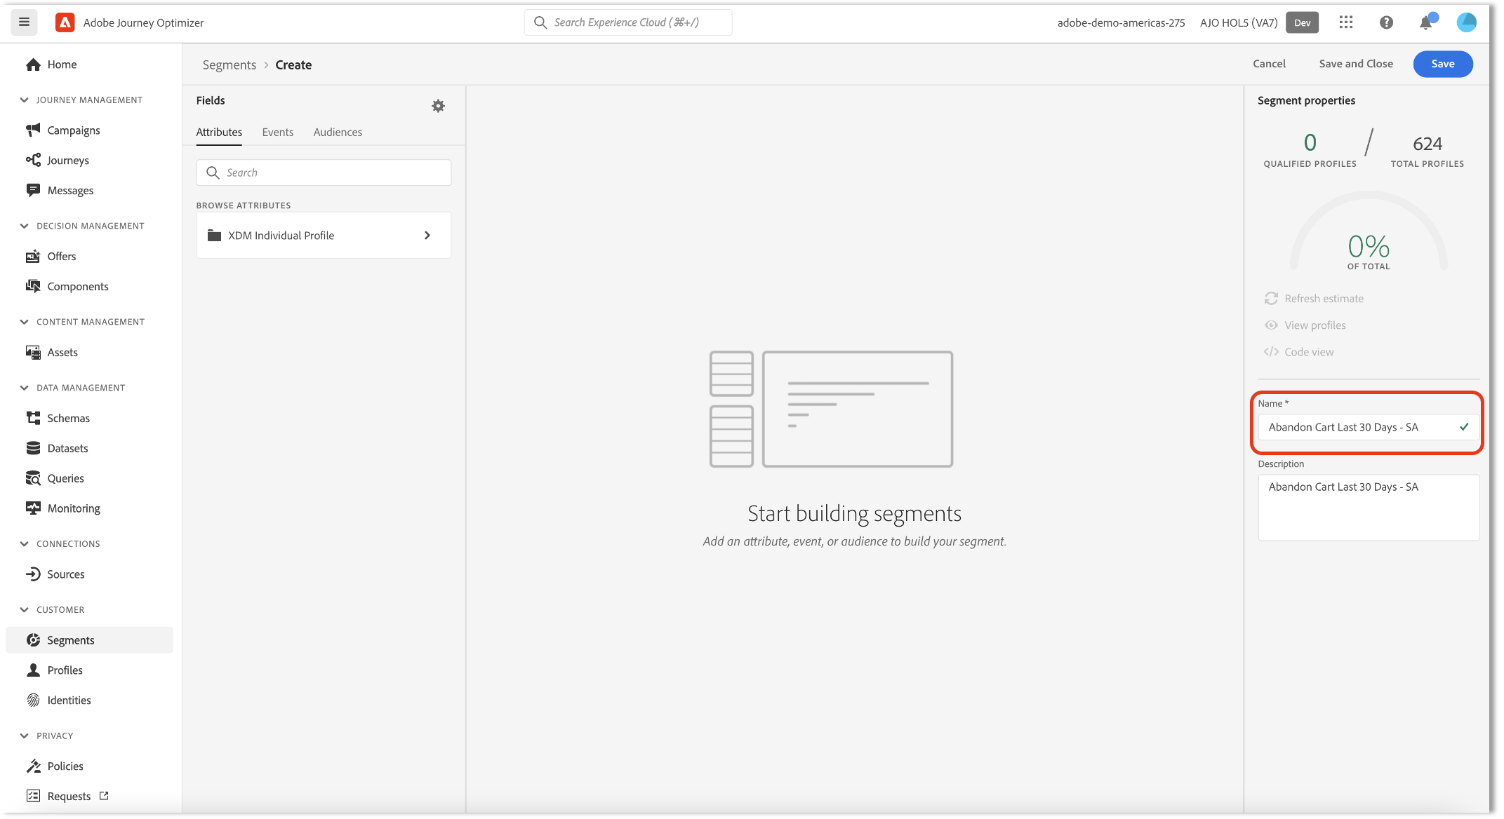This screenshot has height=819, width=1504.
Task: Open Datasets from sidebar
Action: tap(57, 449)
